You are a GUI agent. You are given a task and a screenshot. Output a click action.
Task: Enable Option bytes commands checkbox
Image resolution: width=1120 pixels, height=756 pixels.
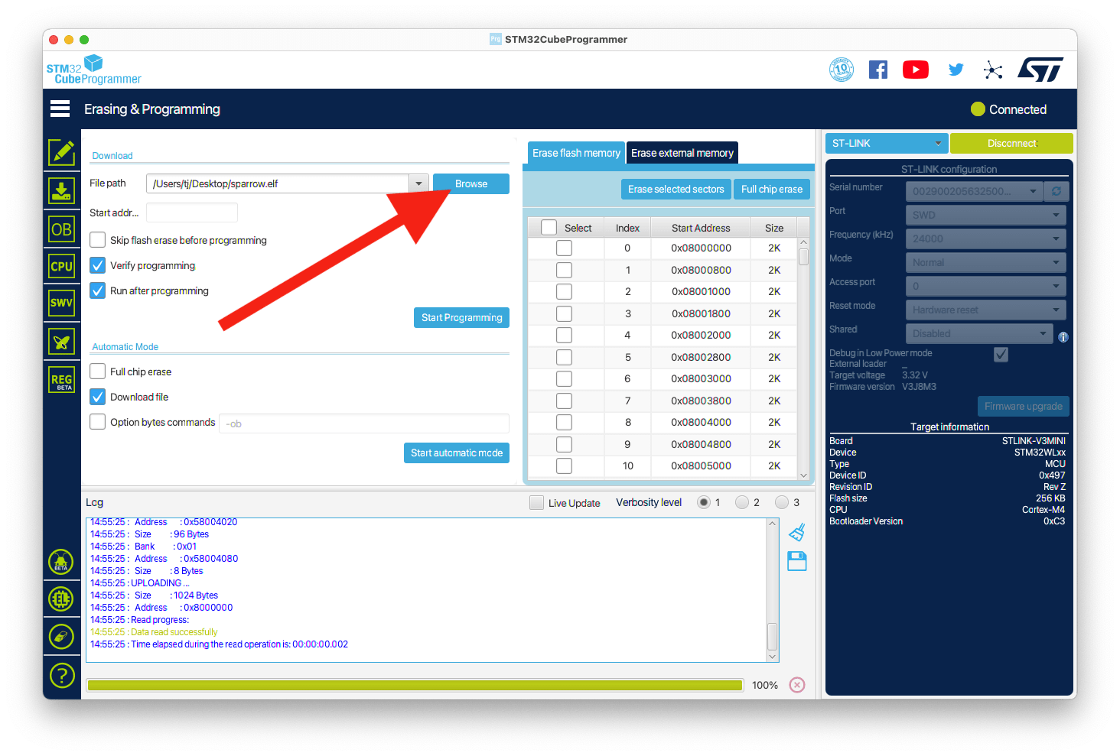(97, 422)
